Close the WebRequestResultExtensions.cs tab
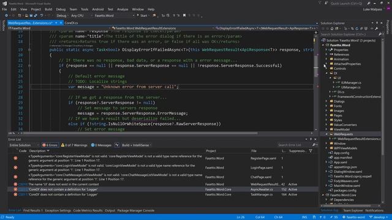The image size is (392, 220). (61, 23)
